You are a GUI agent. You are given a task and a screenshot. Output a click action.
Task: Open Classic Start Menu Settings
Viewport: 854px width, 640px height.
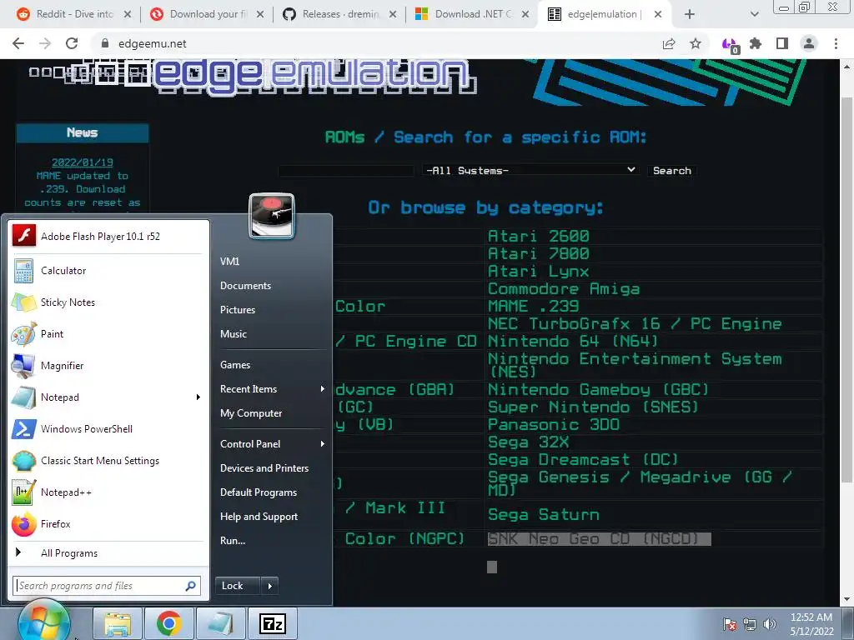coord(108,460)
